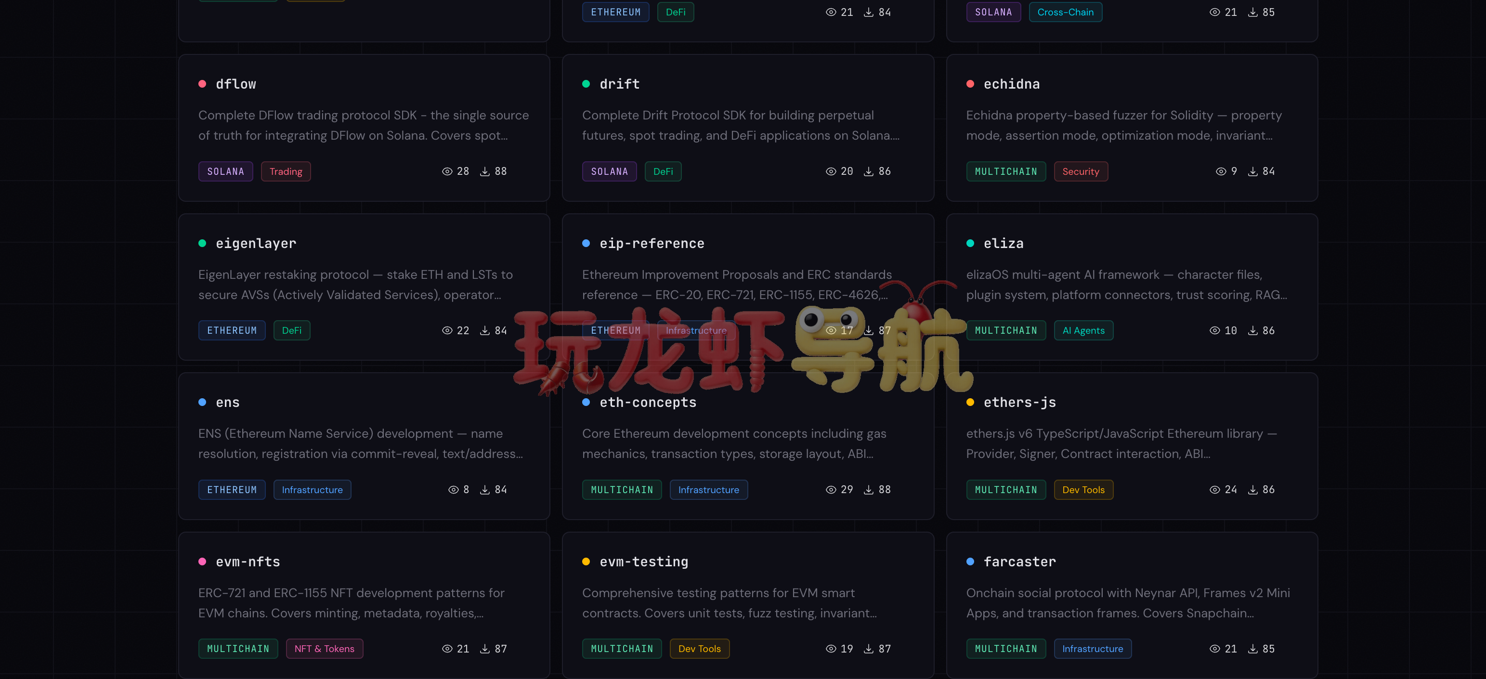Click the ETHEREUM tag on ens card
This screenshot has height=679, width=1486.
tap(232, 490)
